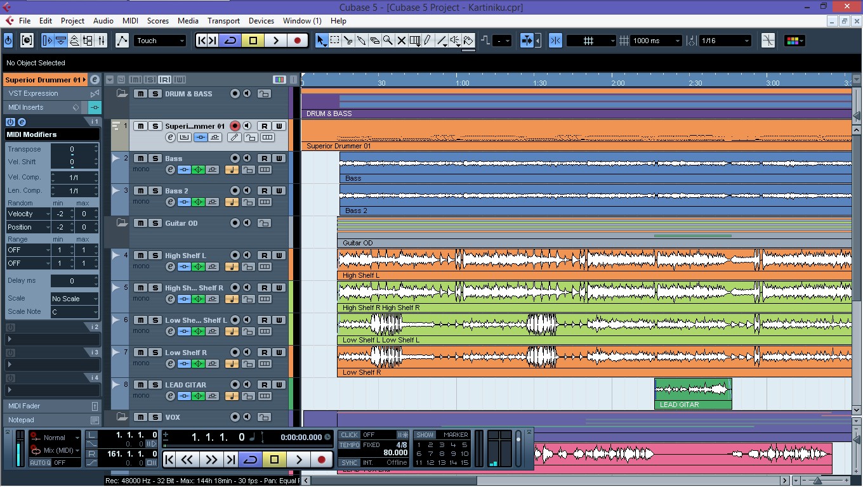Click the Performance Activate Project power icon

click(x=8, y=41)
